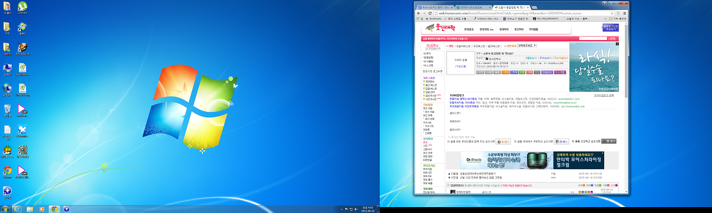
Task: Open the other bookmarks folder
Action: click(618, 19)
